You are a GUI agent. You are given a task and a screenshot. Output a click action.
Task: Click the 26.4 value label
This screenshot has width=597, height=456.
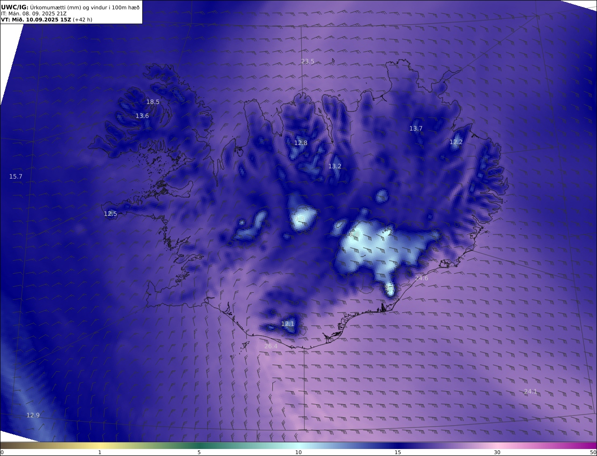point(271,346)
